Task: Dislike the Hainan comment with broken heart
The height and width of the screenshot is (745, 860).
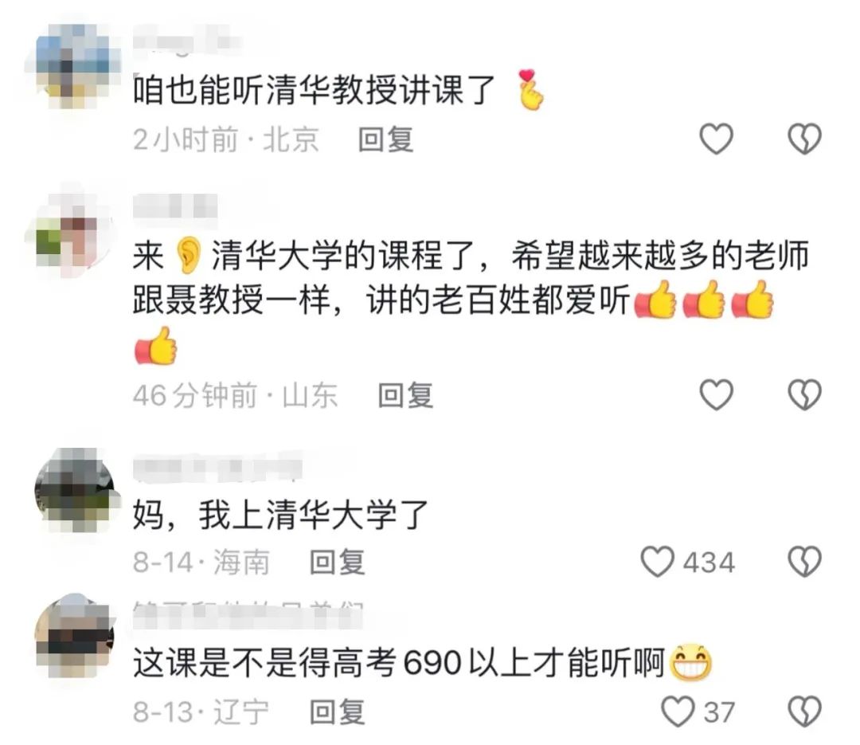Action: [804, 562]
